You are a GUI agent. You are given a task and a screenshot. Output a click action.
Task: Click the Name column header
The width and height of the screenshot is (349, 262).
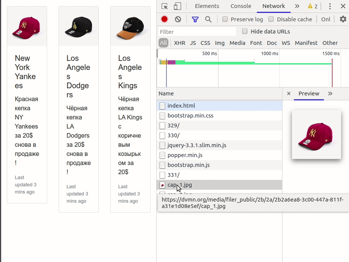coord(219,94)
